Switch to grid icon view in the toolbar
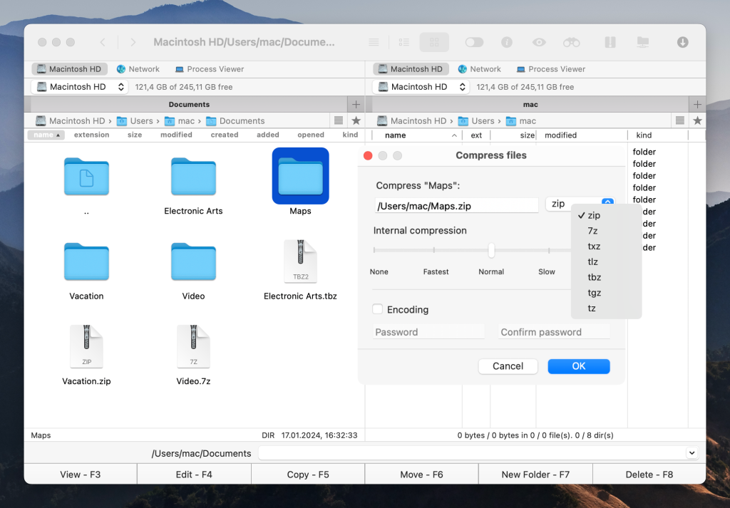730x508 pixels. [434, 42]
